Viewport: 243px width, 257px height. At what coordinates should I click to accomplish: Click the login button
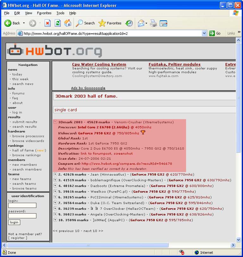click(x=14, y=222)
